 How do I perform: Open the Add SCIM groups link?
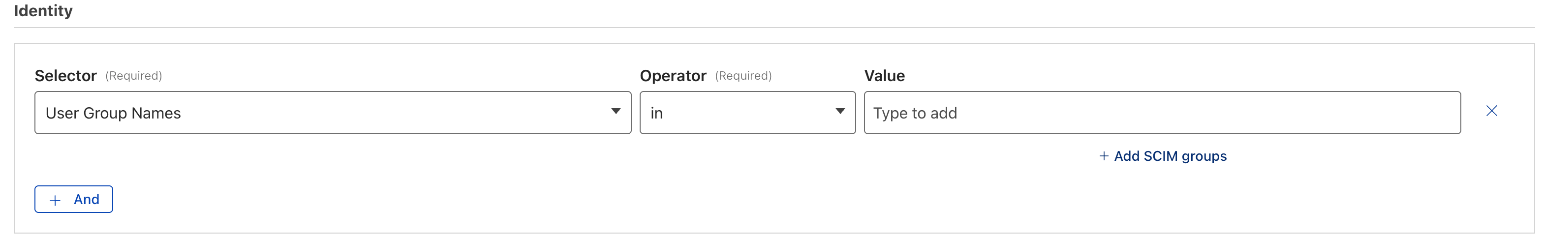[x=1170, y=156]
